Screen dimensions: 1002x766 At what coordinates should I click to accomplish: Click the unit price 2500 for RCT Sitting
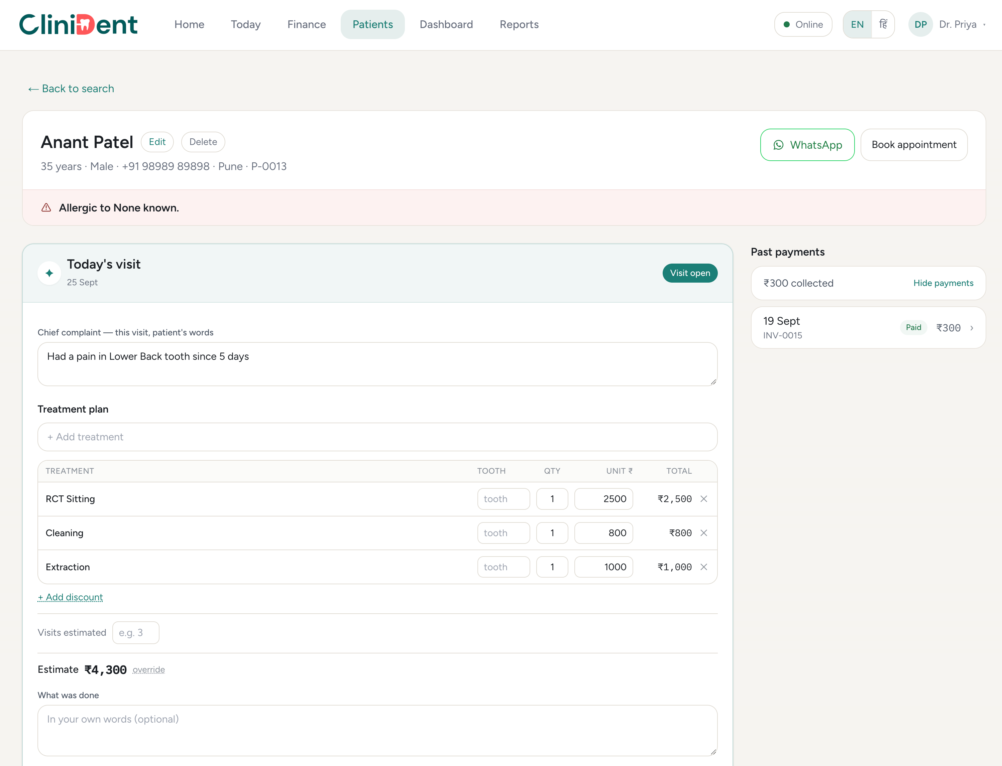(x=603, y=499)
